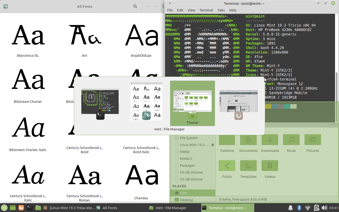Pick the Thunar thumbnail in the window switcher
This screenshot has width=339, height=212.
click(193, 103)
